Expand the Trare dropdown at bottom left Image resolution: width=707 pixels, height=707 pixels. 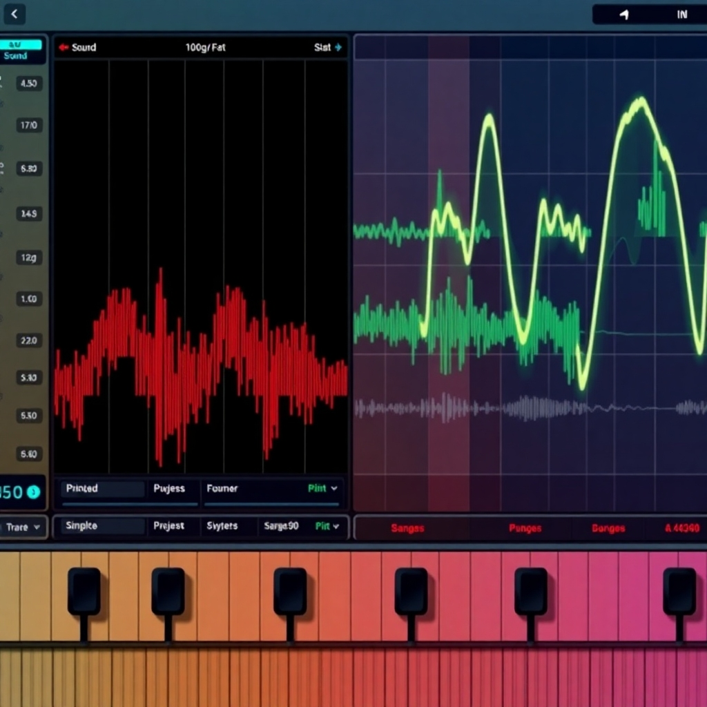[21, 527]
